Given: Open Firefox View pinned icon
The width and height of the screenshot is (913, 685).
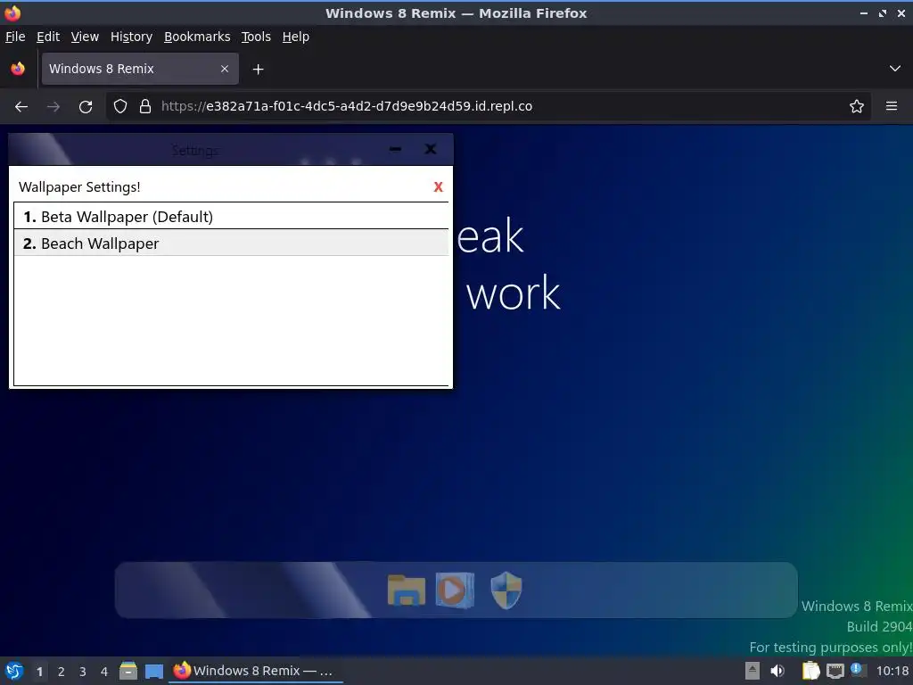Looking at the screenshot, I should pyautogui.click(x=18, y=69).
